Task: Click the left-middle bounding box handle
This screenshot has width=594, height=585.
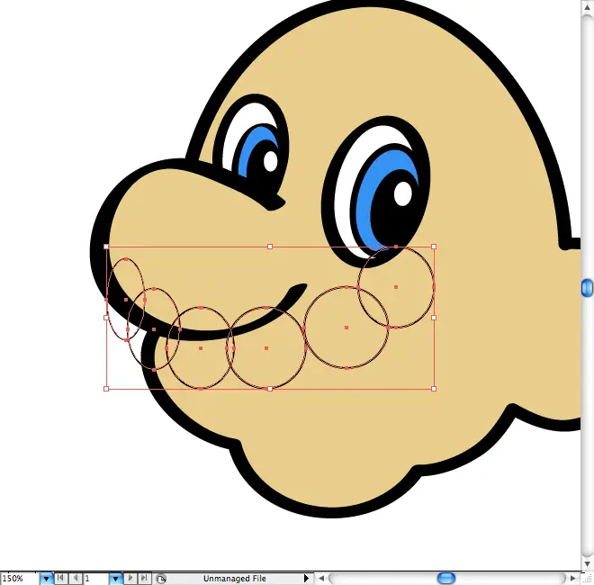Action: [106, 318]
